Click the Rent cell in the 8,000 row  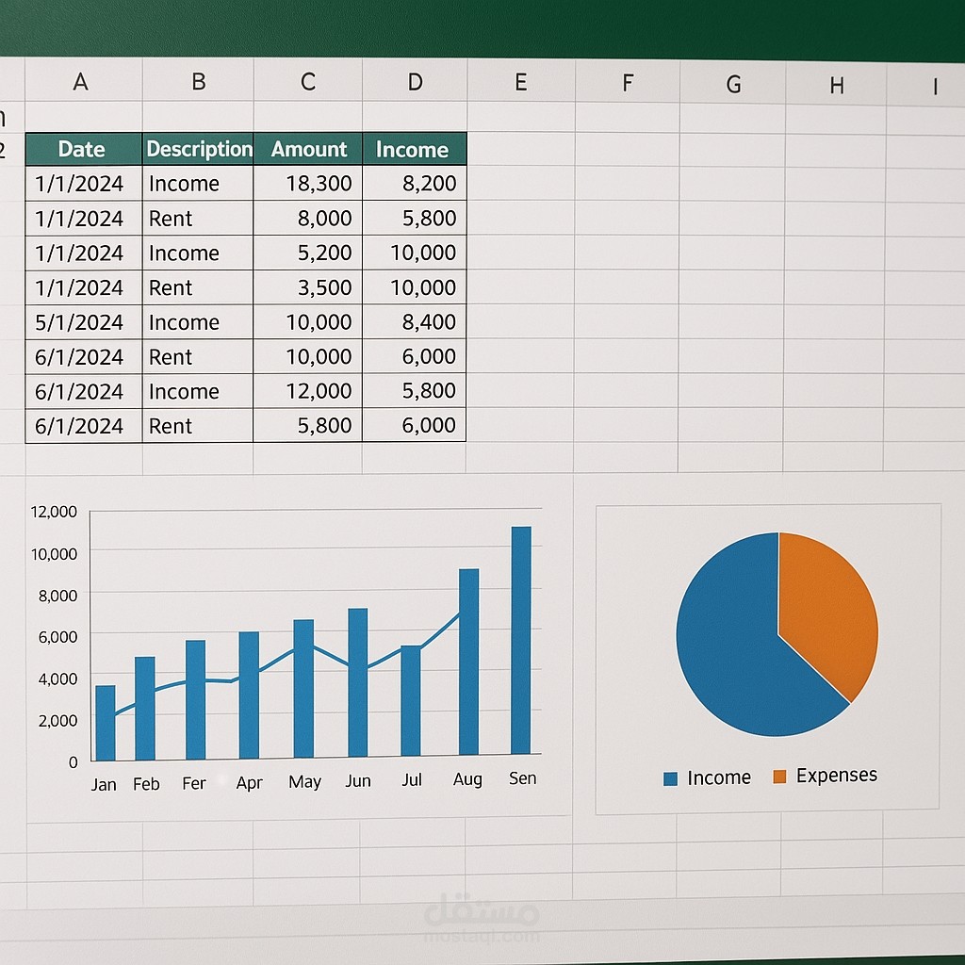coord(198,218)
